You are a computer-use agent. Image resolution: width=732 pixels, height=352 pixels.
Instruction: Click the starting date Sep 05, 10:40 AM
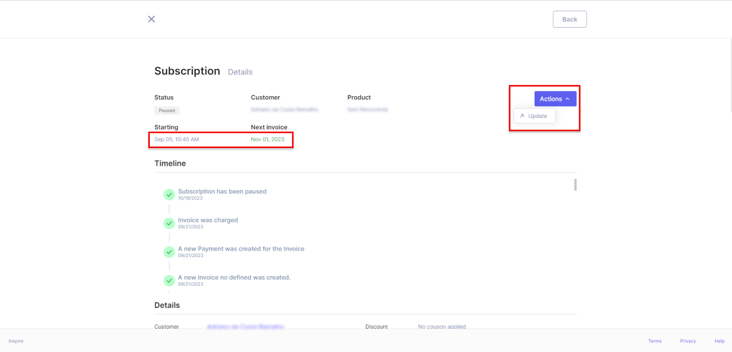(177, 140)
